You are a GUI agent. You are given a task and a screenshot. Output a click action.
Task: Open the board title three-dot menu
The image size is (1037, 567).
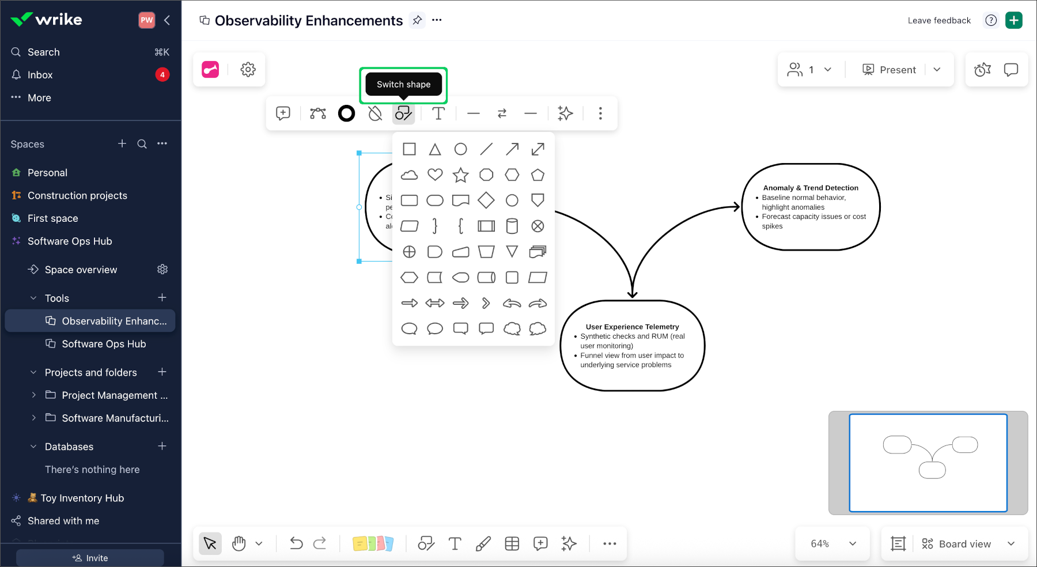(x=436, y=20)
